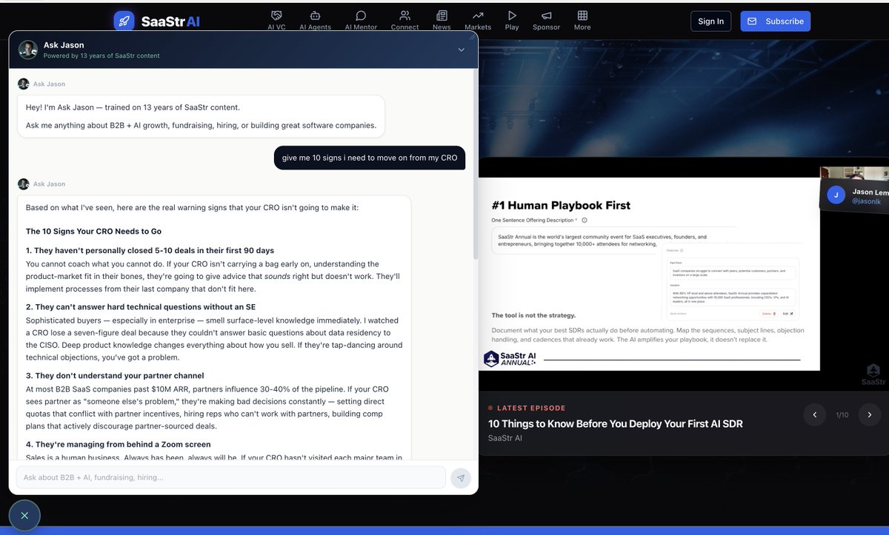Click the 1/10 episode counter
889x535 pixels.
pyautogui.click(x=842, y=415)
